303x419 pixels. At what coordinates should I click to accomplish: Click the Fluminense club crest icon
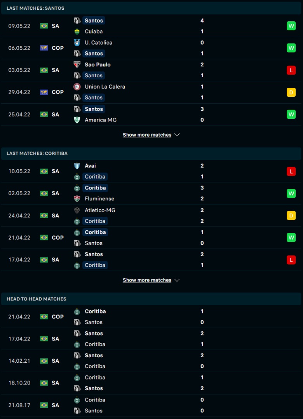point(77,199)
